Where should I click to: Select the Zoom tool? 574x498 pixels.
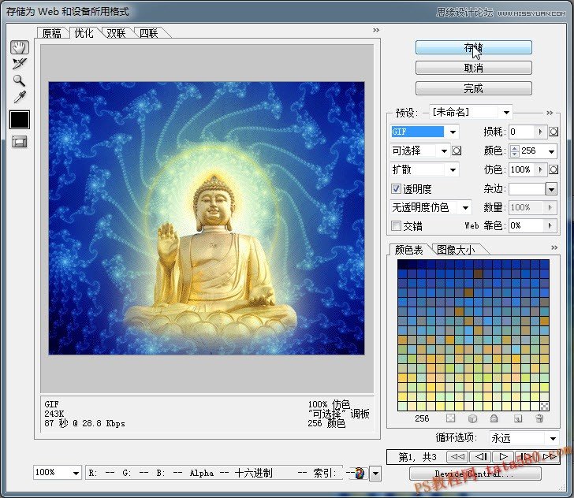[x=19, y=80]
